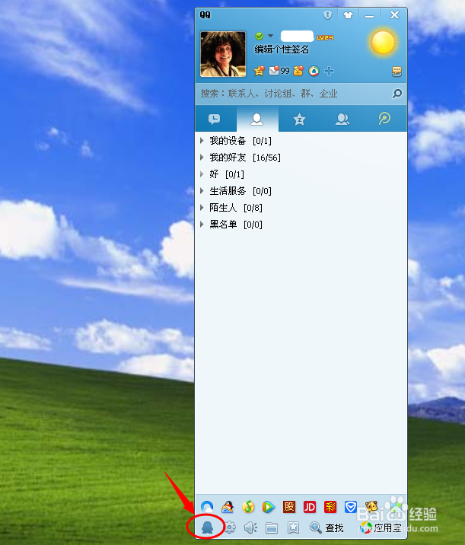Screen dimensions: 465x545
Task: Open the message box icon
Action: (397, 72)
